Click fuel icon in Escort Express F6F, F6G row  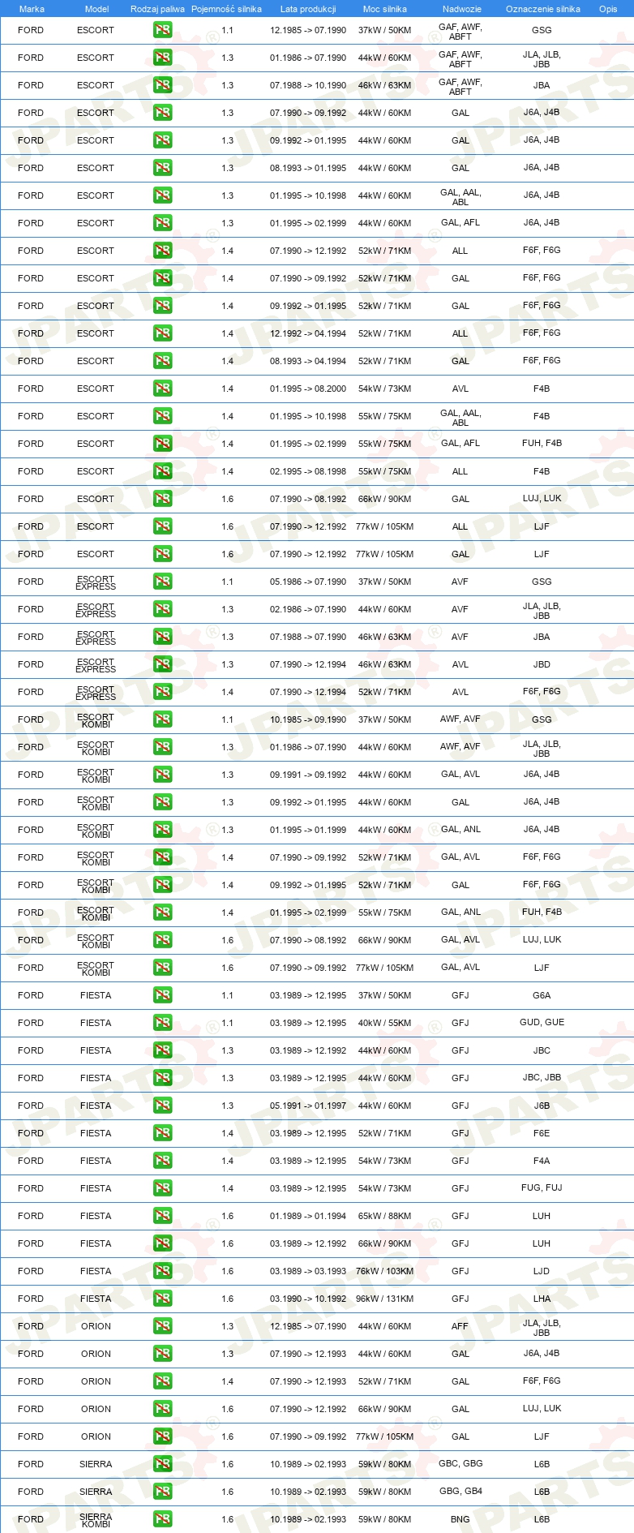(x=162, y=692)
